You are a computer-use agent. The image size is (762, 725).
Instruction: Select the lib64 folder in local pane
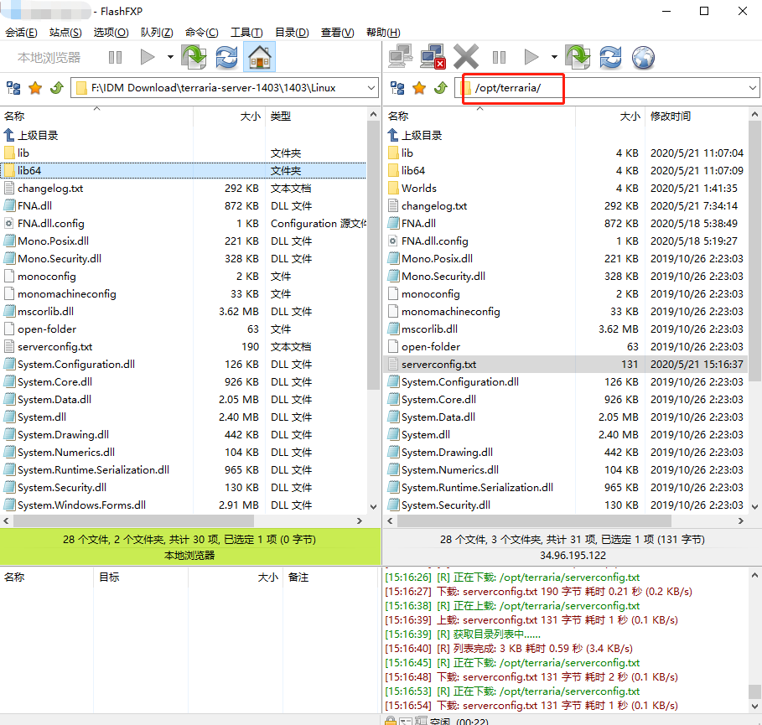(x=184, y=170)
